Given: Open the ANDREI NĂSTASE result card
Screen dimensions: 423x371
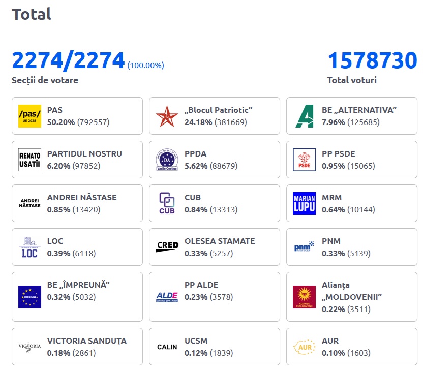Looking at the screenshot, I should pyautogui.click(x=77, y=203).
